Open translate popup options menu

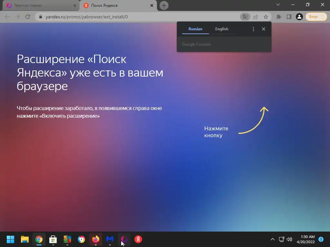pyautogui.click(x=253, y=29)
